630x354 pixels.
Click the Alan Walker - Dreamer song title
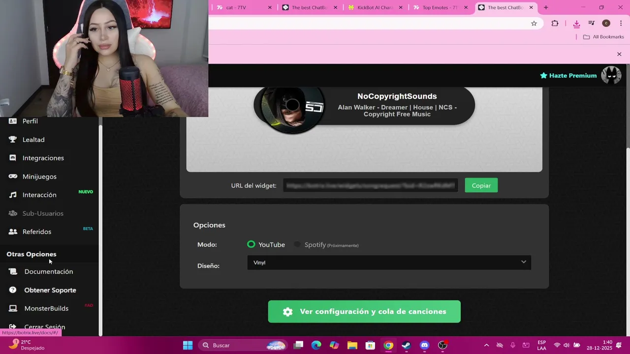pos(397,111)
